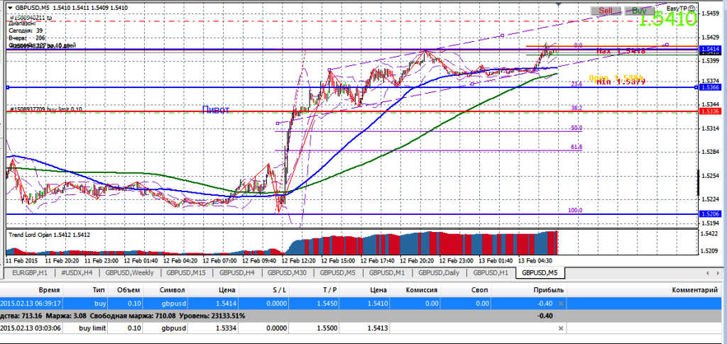Select the buy limit pending order row

tap(284, 328)
